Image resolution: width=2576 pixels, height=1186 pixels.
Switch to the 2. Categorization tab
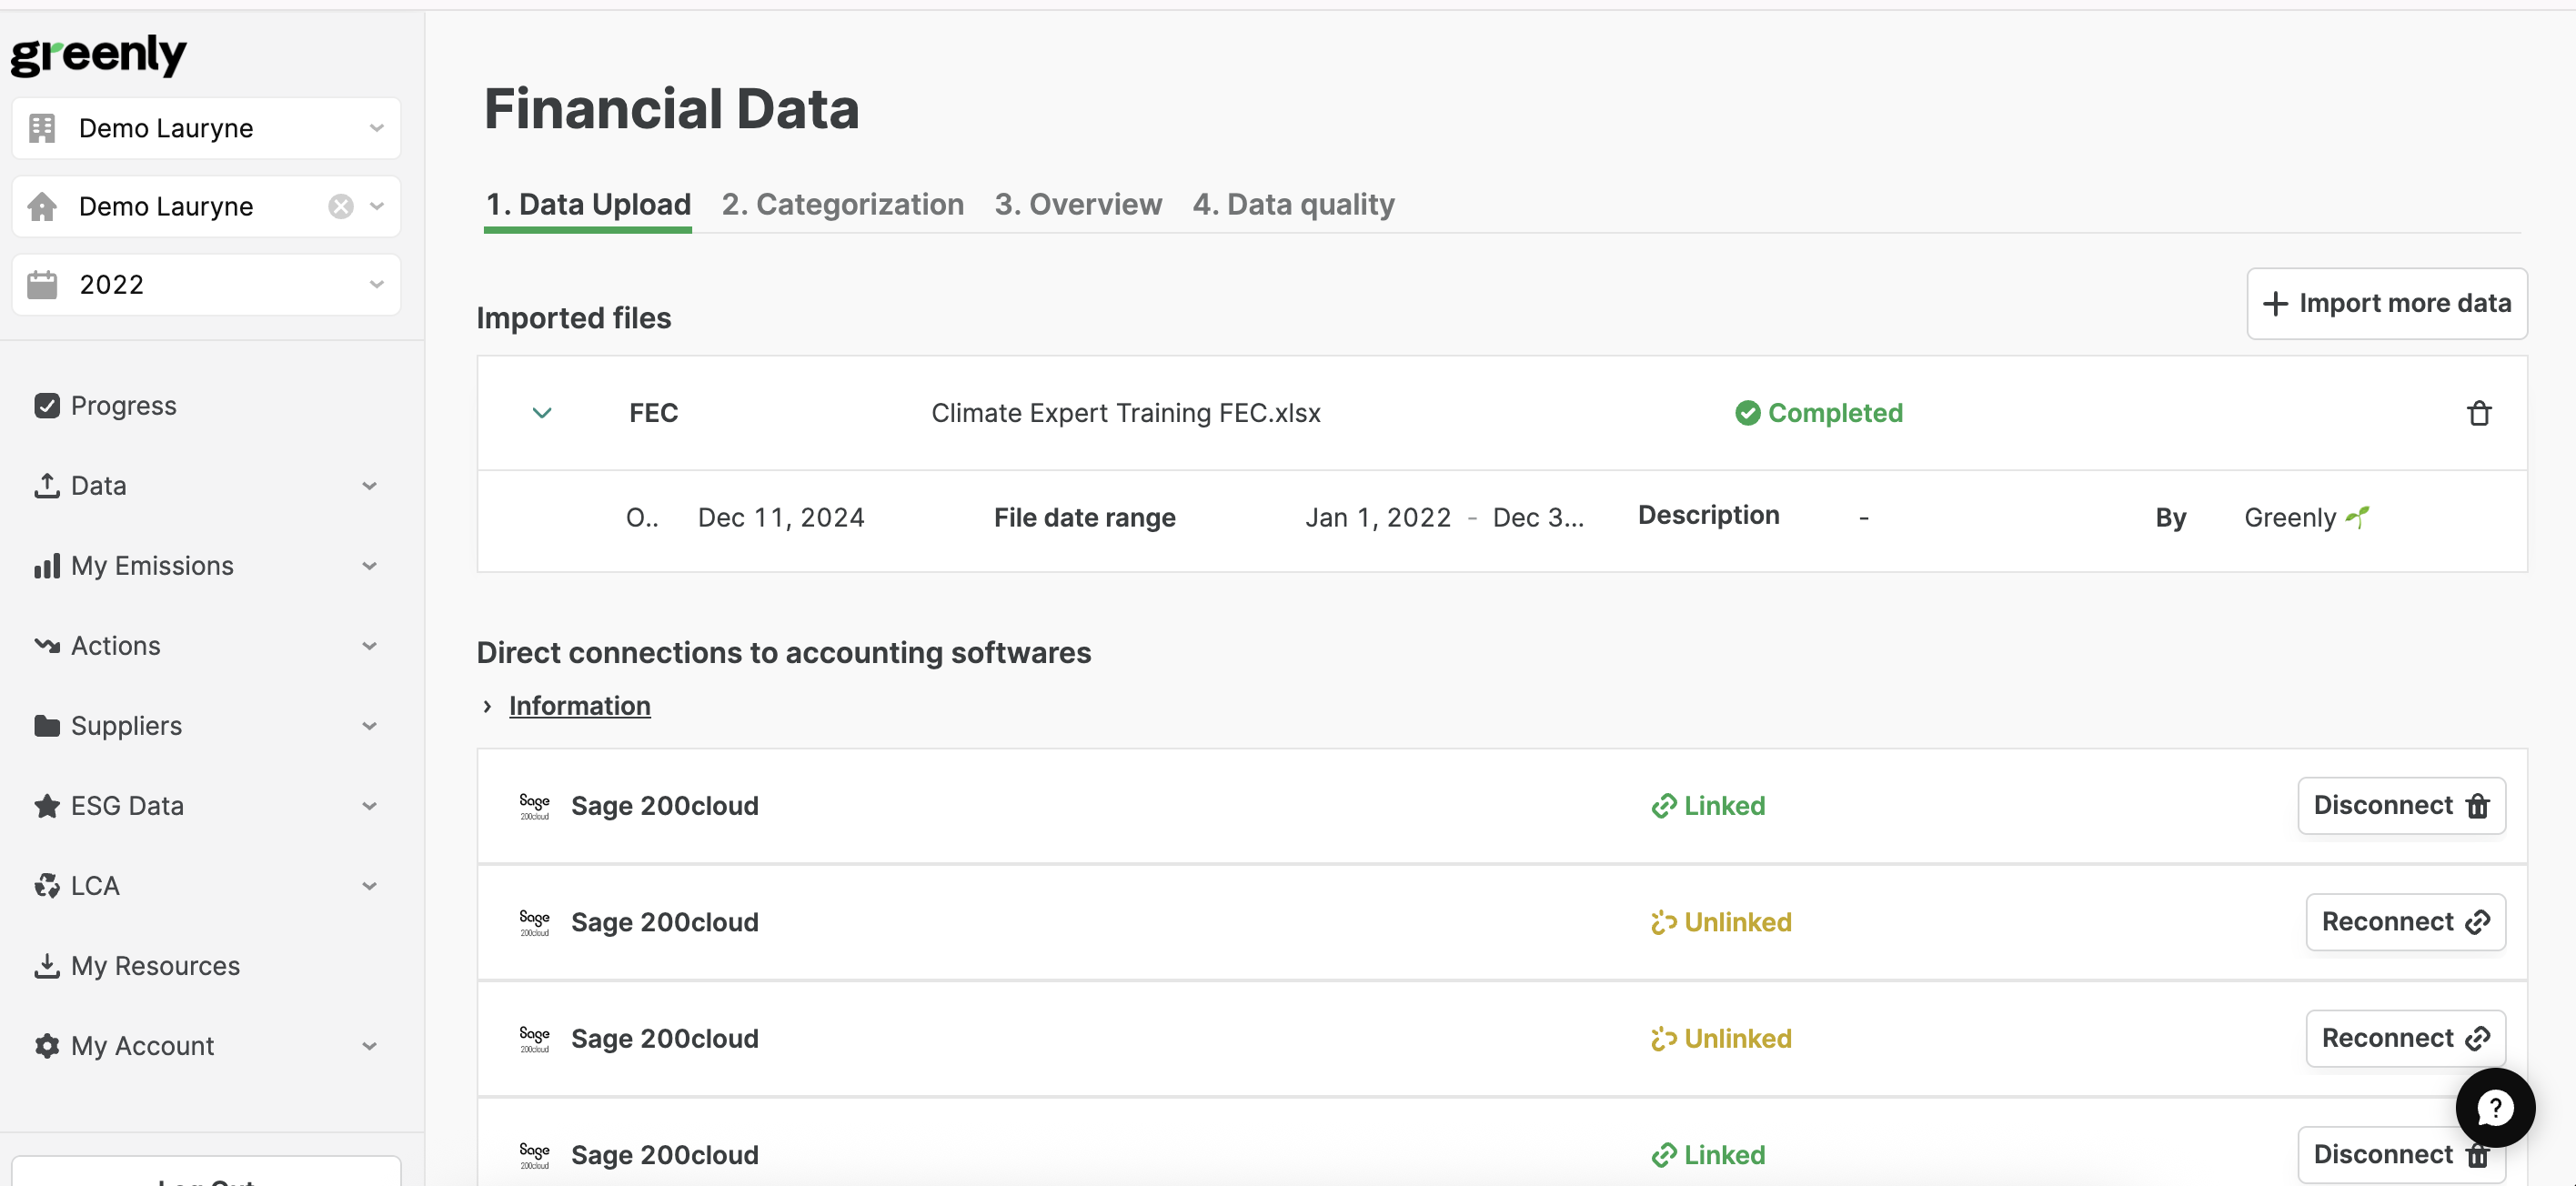pos(842,204)
